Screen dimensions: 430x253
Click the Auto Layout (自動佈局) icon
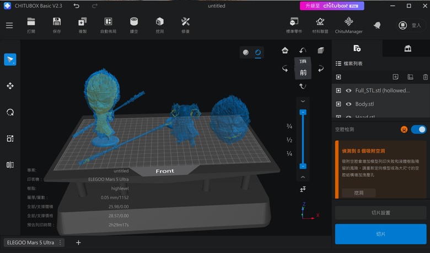108,25
